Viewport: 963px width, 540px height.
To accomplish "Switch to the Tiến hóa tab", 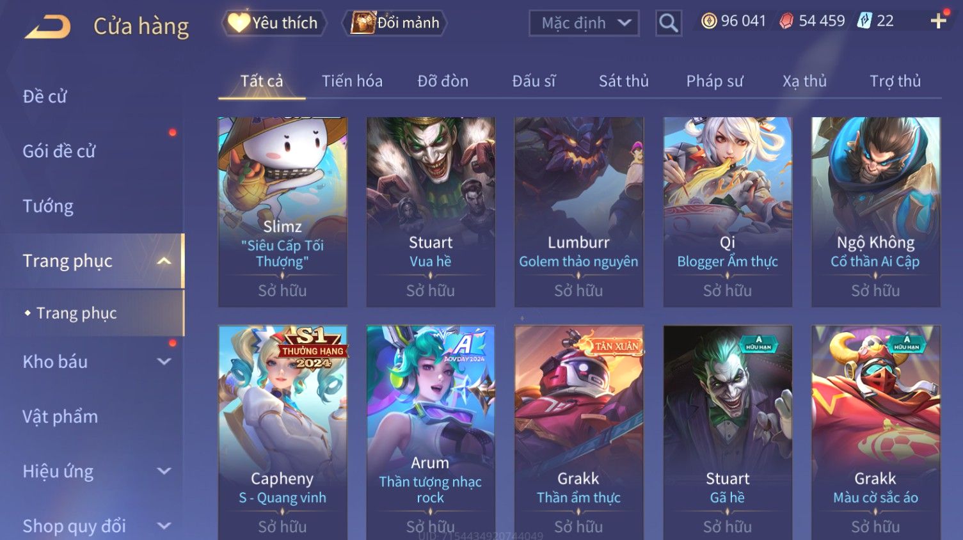I will (352, 81).
